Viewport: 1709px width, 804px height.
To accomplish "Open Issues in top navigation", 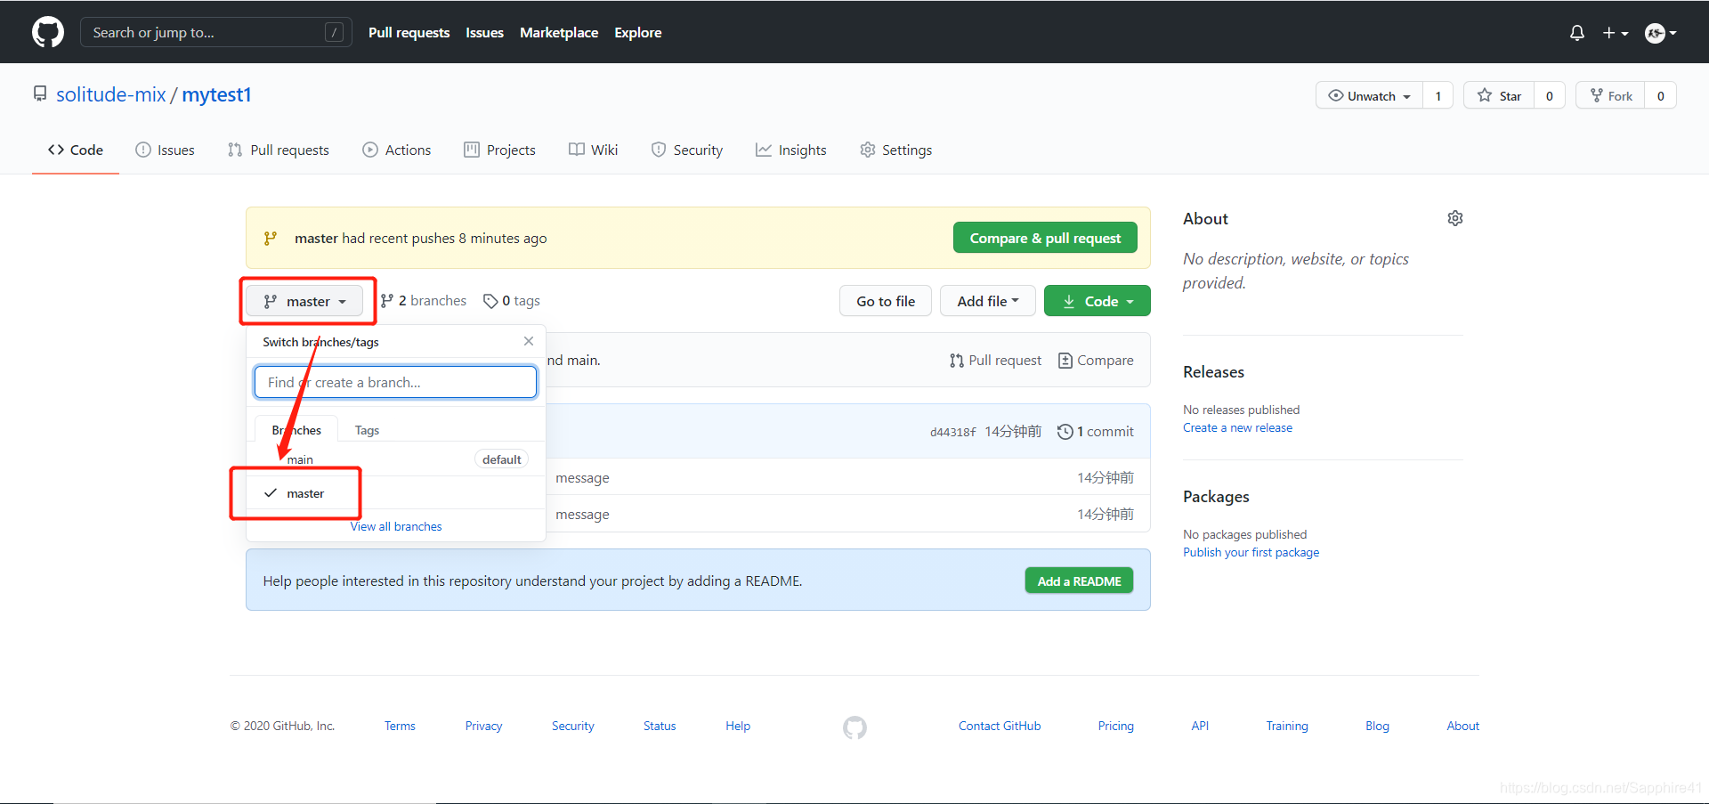I will (x=484, y=32).
